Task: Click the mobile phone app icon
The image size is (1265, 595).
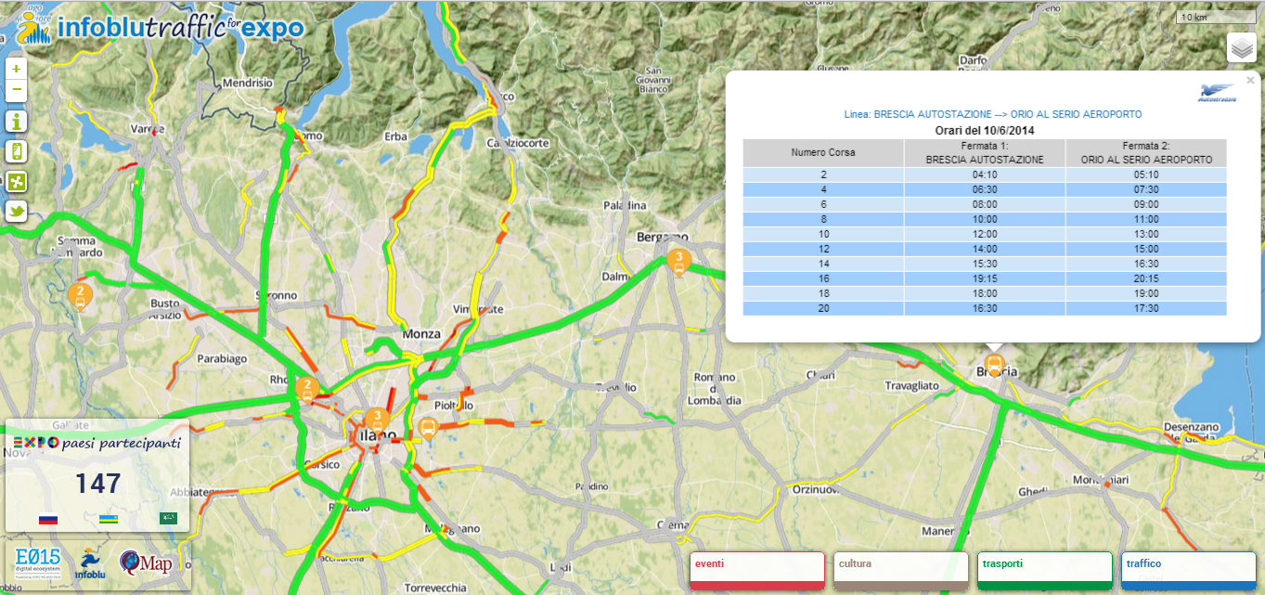Action: click(16, 151)
